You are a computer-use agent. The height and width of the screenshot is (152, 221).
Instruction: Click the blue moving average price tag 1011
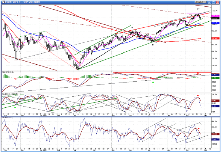(215, 23)
